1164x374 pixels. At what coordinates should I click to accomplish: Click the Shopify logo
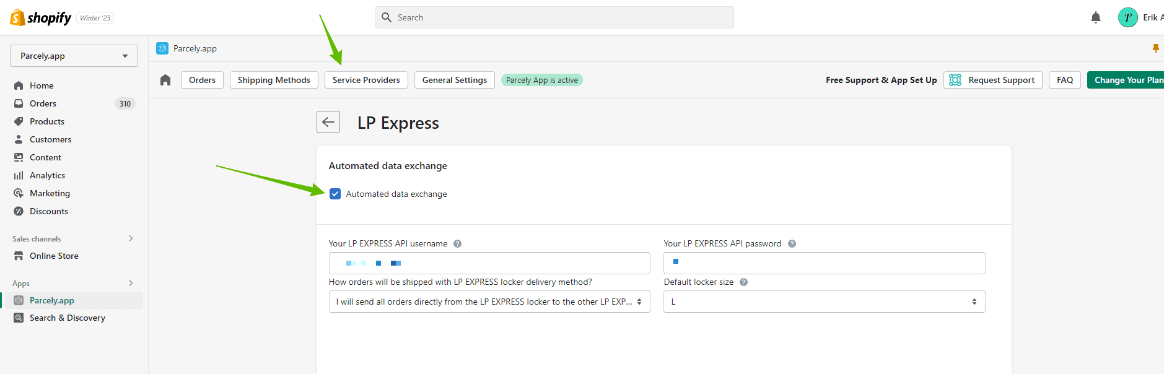coord(41,18)
